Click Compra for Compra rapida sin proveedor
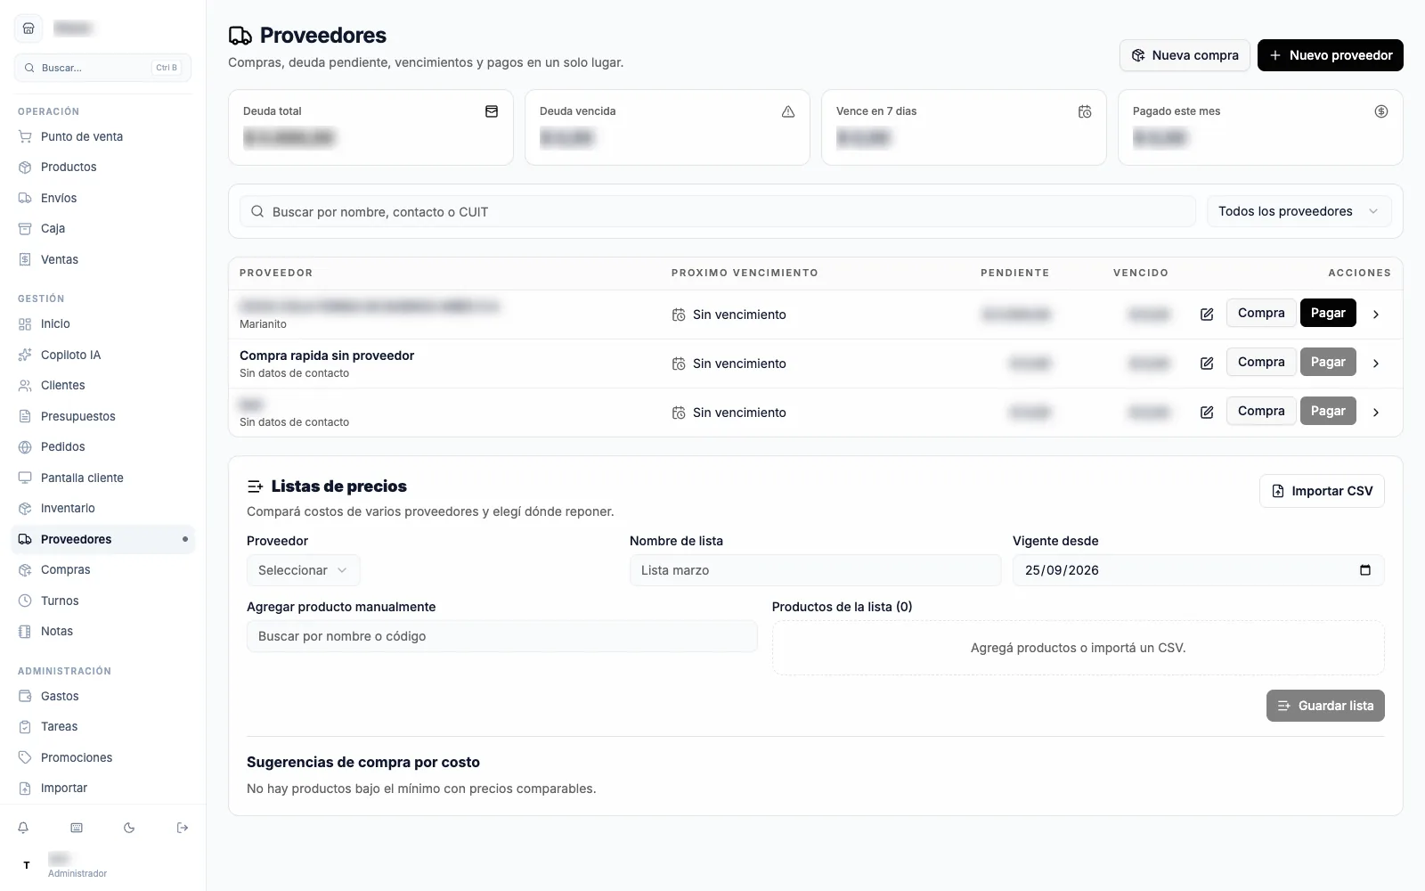This screenshot has height=891, width=1425. coord(1261,362)
